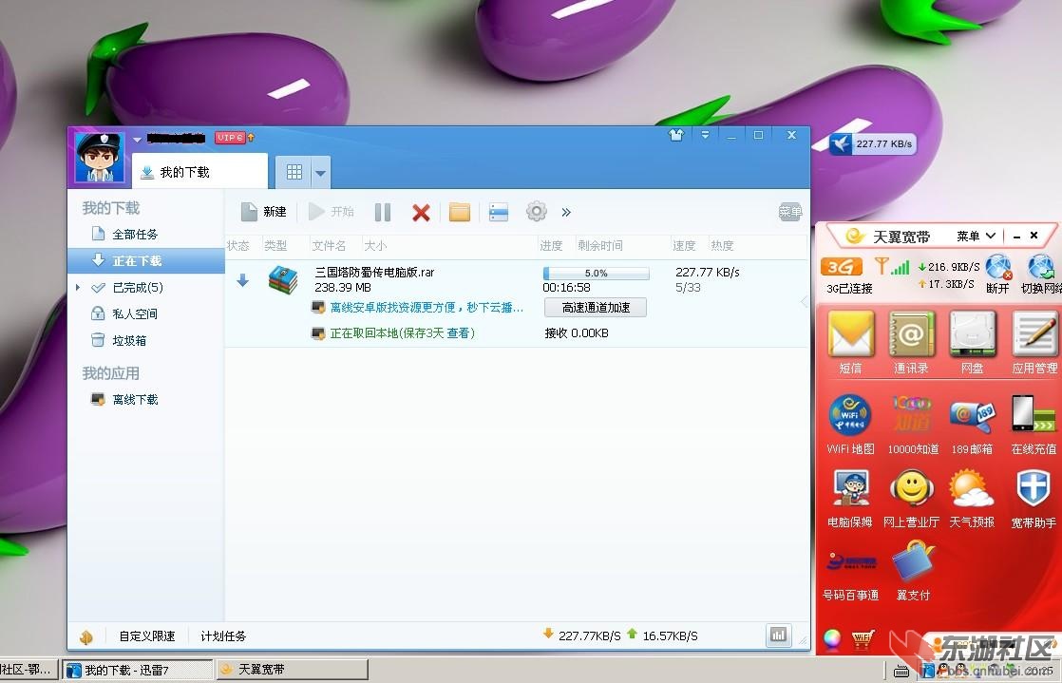Open 私人空间 in the sidebar
Image resolution: width=1062 pixels, height=683 pixels.
click(135, 313)
